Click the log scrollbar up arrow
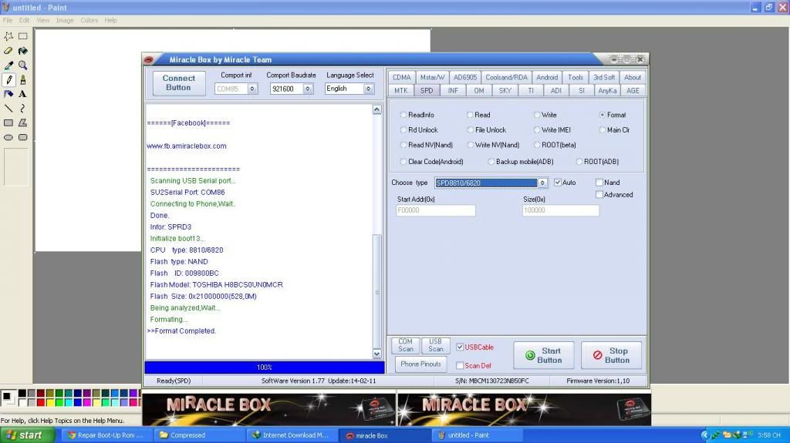Viewport: 790px width, 443px height. click(376, 109)
